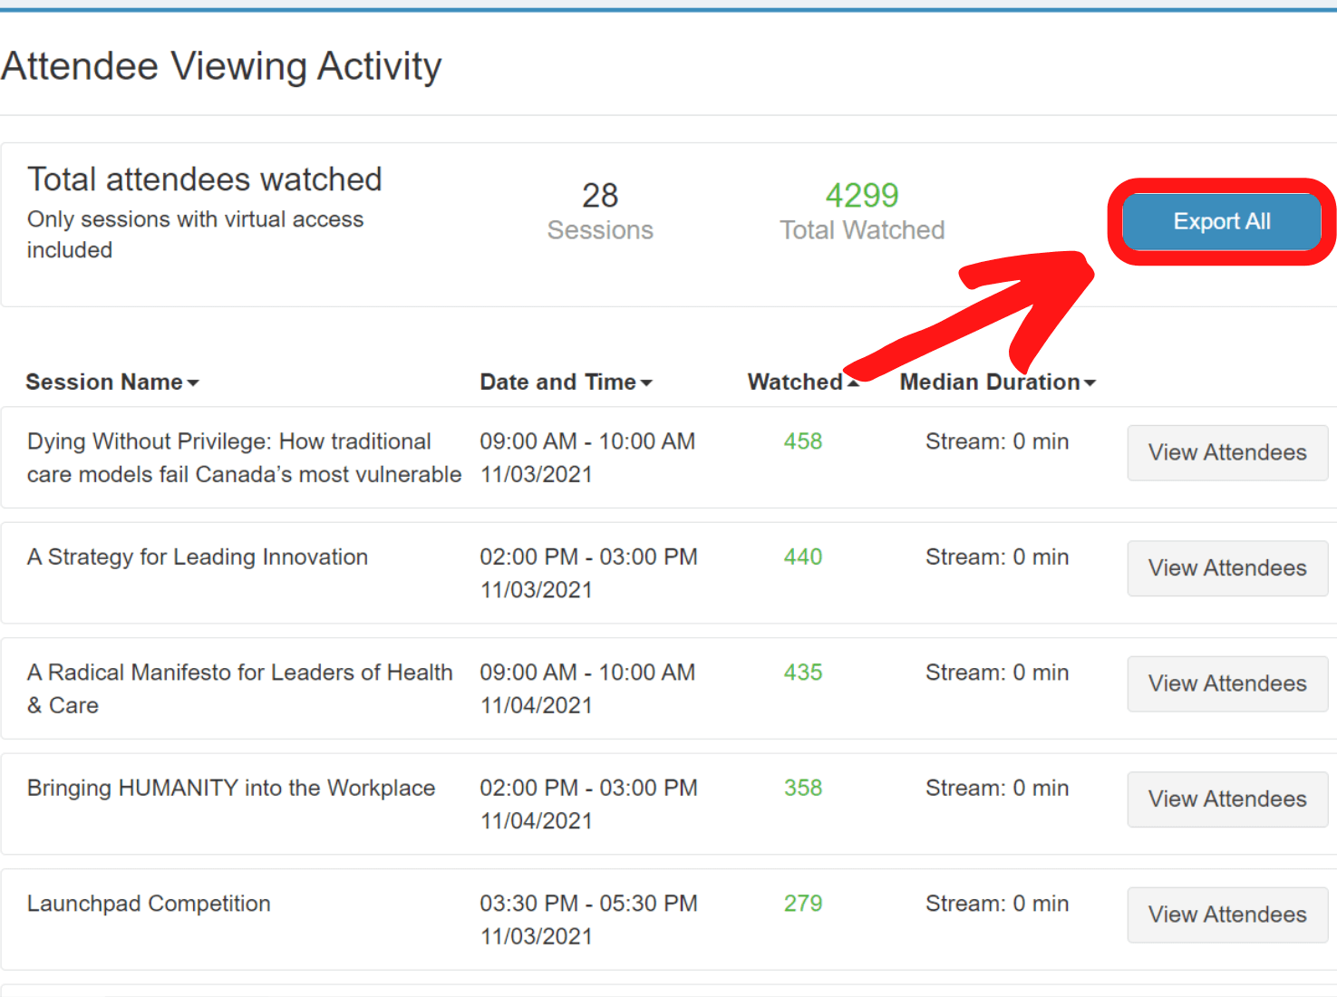
Task: Click the Export All button
Action: 1221,221
